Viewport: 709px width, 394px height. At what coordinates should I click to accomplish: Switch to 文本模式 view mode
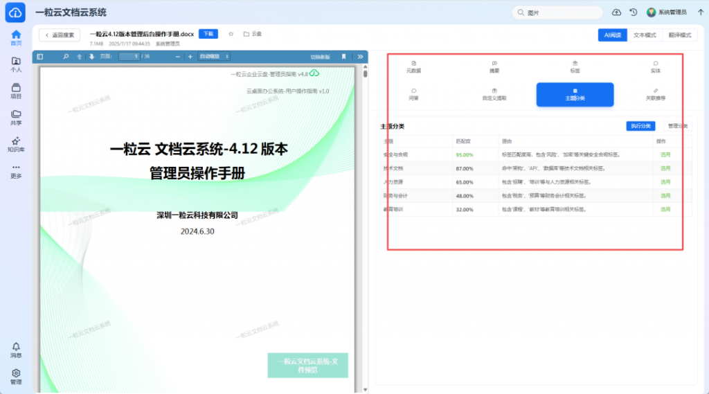[645, 35]
